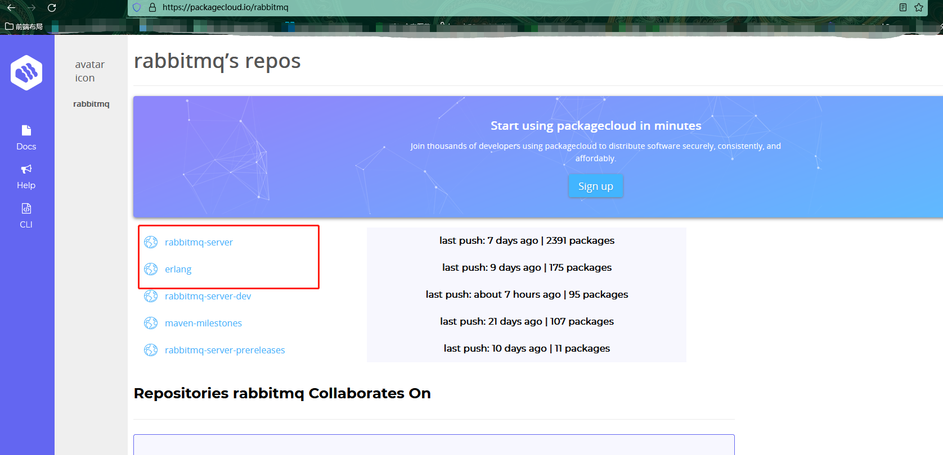Click the Docs label in sidebar

[x=26, y=146]
